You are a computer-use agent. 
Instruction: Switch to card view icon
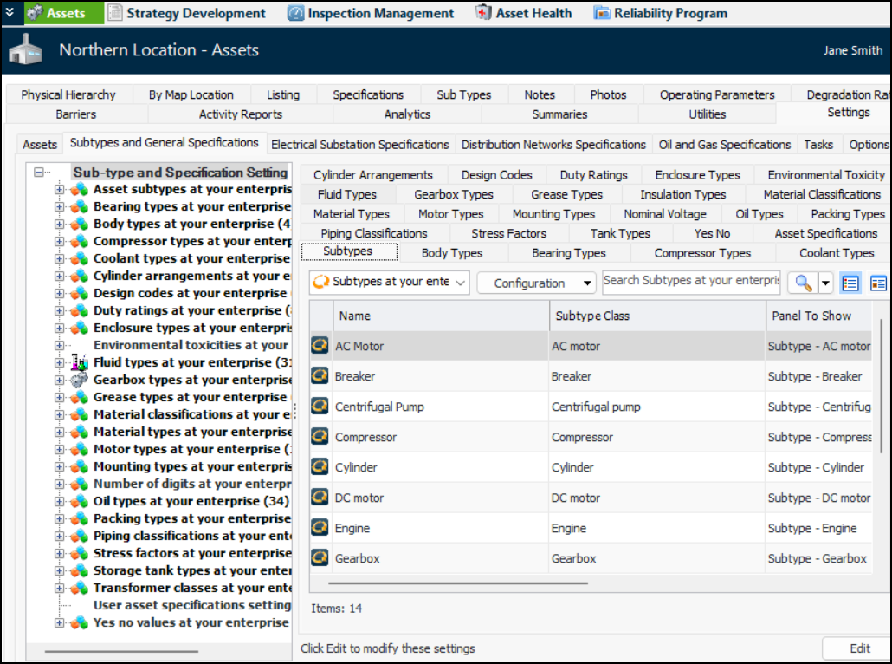click(878, 283)
